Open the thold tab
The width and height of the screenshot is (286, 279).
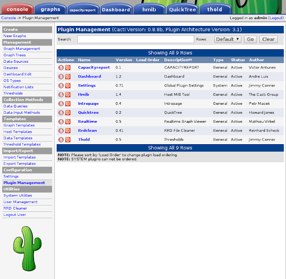click(x=214, y=9)
